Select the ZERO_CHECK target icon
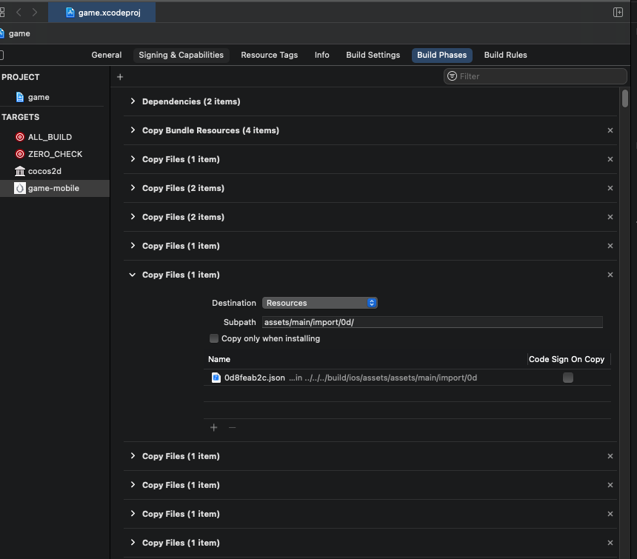Image resolution: width=637 pixels, height=559 pixels. click(x=20, y=154)
